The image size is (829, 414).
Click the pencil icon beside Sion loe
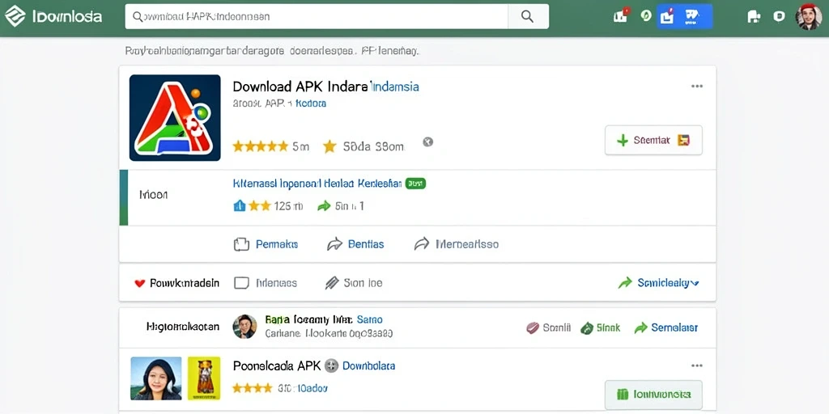coord(331,283)
